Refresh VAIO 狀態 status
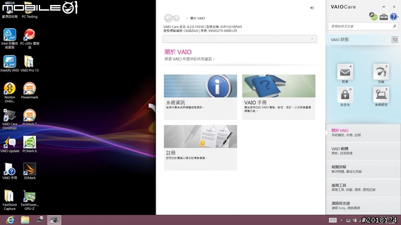 [x=395, y=39]
